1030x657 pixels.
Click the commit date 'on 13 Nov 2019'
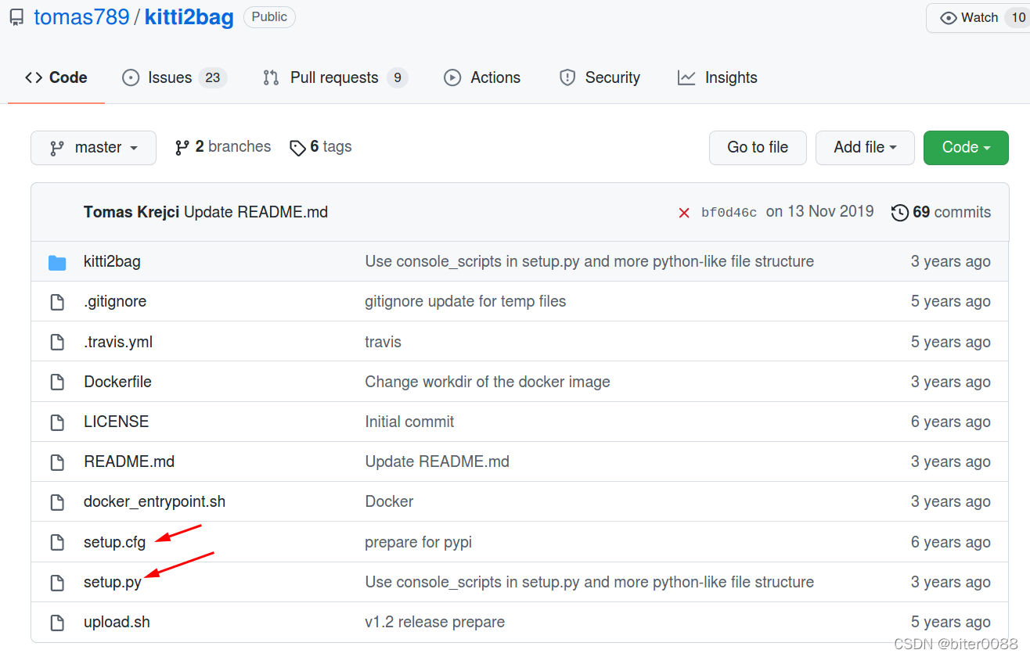pyautogui.click(x=820, y=212)
